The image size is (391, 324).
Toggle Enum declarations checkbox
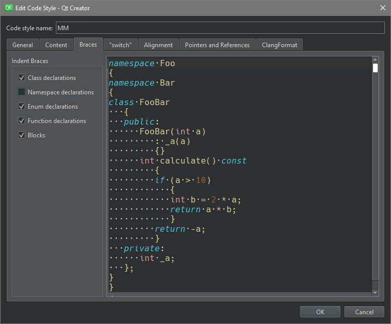tap(22, 106)
